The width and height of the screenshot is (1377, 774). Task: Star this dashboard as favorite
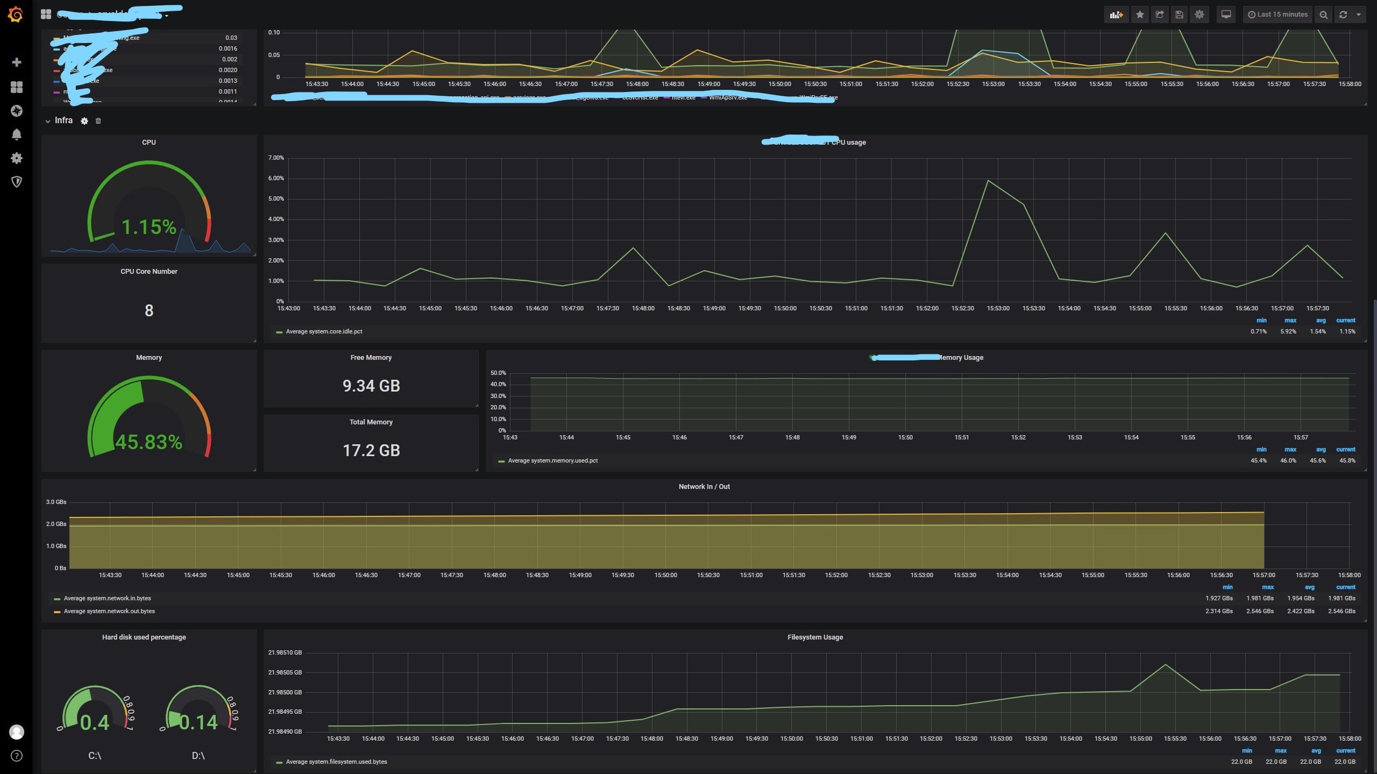coord(1139,15)
